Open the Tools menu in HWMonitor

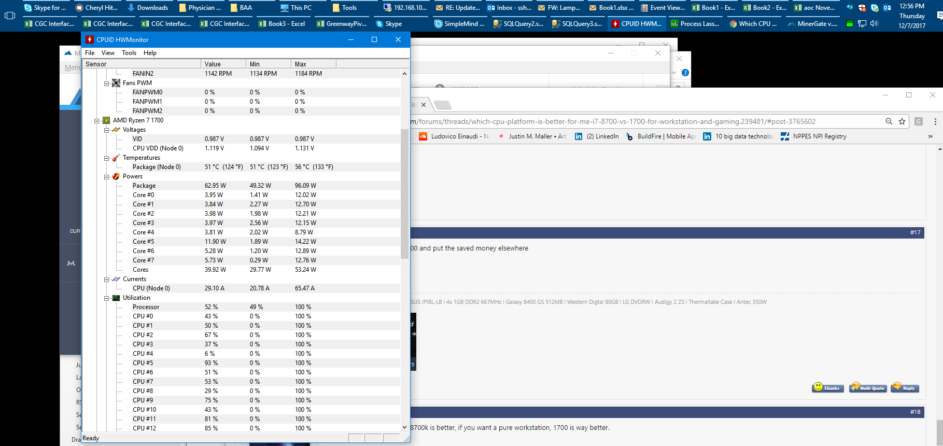(129, 53)
